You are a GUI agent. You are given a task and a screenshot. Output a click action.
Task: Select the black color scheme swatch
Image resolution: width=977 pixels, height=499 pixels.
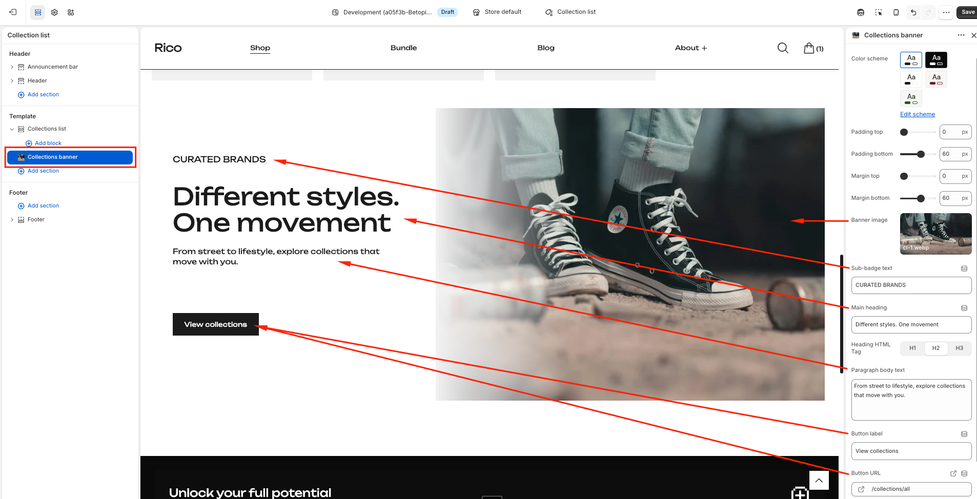(x=936, y=60)
